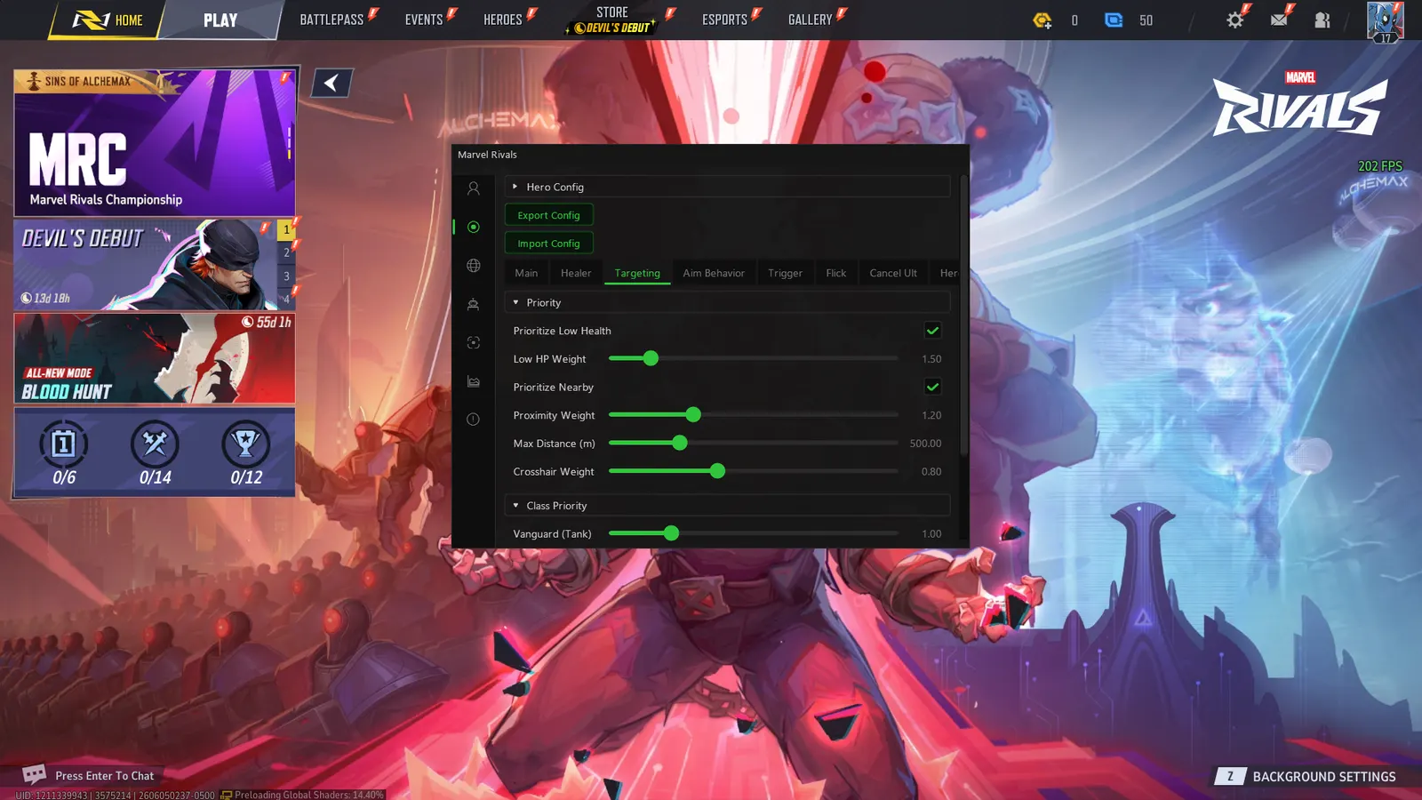
Task: Click the Import Config button
Action: point(548,244)
